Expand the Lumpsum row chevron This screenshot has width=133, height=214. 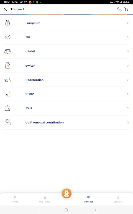pyautogui.click(x=128, y=23)
